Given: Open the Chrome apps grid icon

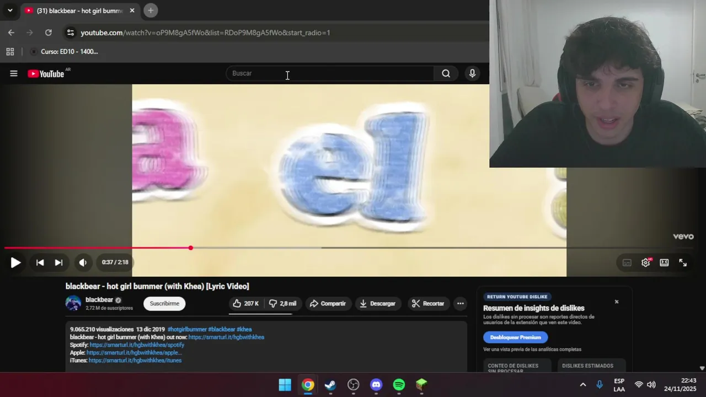Looking at the screenshot, I should tap(10, 51).
